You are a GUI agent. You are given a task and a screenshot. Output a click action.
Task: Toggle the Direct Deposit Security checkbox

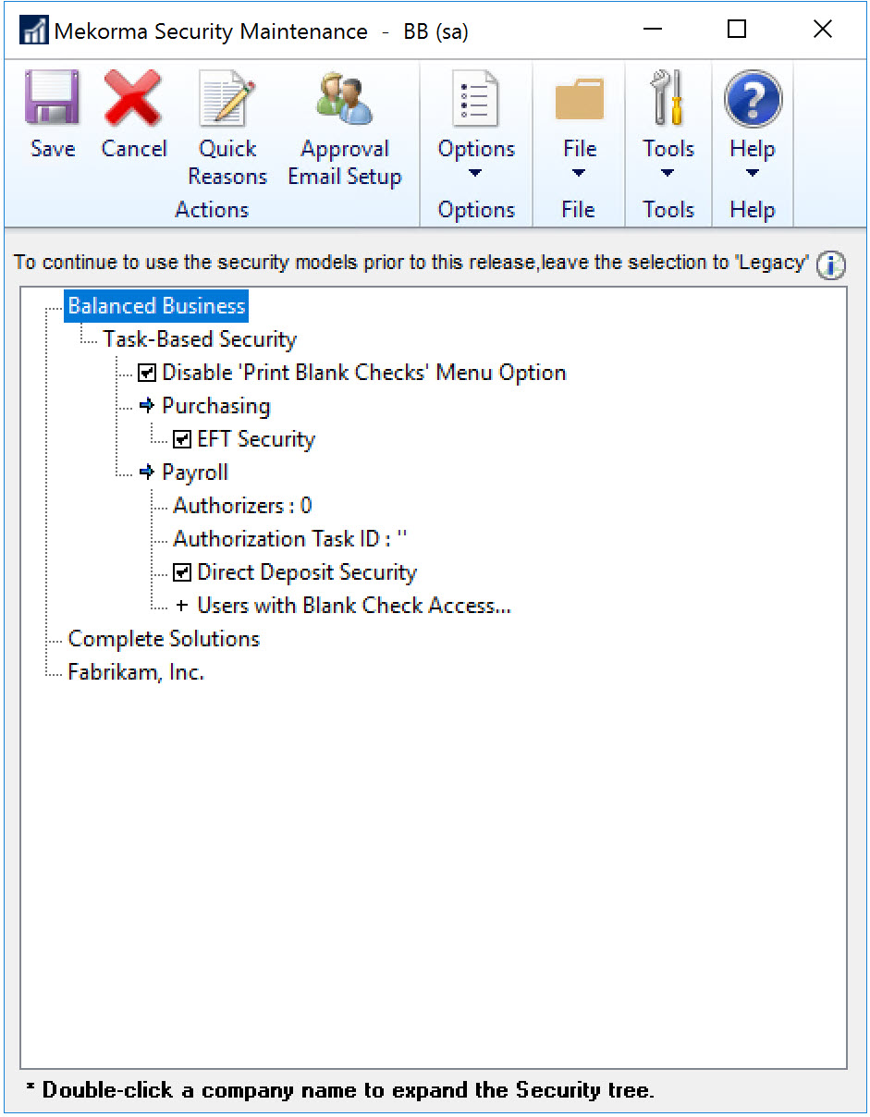(x=182, y=573)
